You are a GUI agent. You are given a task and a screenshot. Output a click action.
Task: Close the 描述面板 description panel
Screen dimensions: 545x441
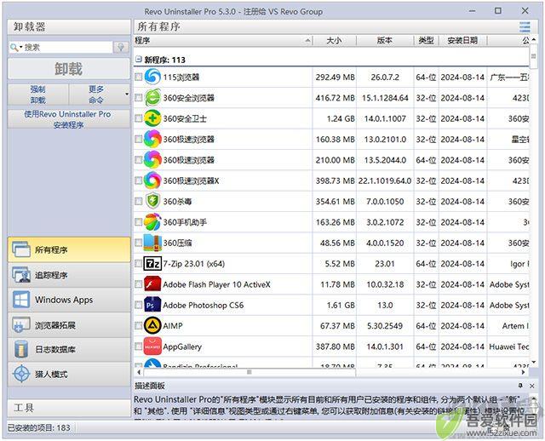[x=531, y=386]
